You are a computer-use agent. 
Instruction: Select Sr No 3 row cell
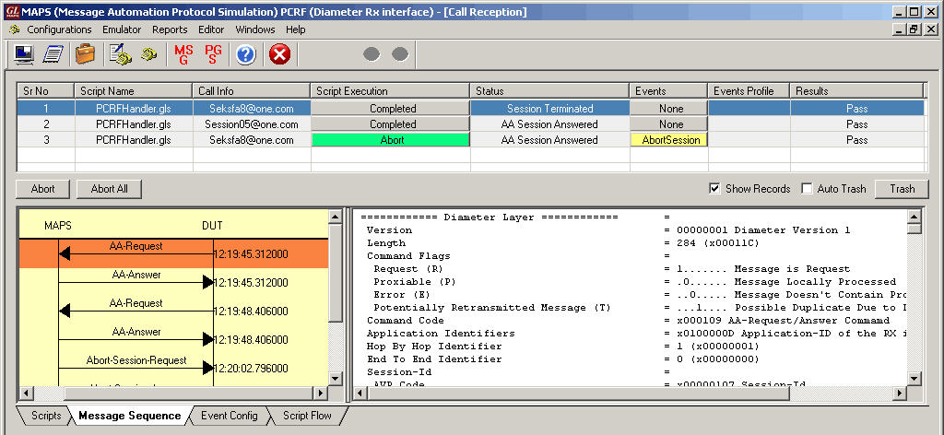[46, 139]
